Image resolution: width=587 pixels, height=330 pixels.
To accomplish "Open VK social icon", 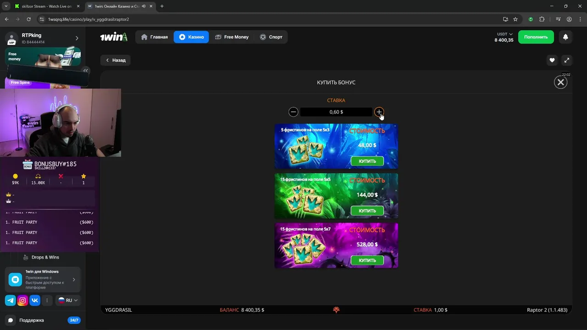I will (35, 301).
